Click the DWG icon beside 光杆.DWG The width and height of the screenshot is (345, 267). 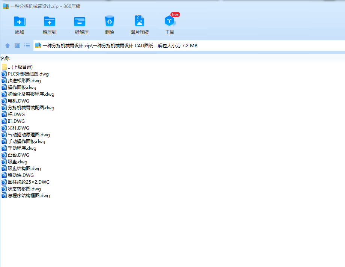(x=4, y=128)
